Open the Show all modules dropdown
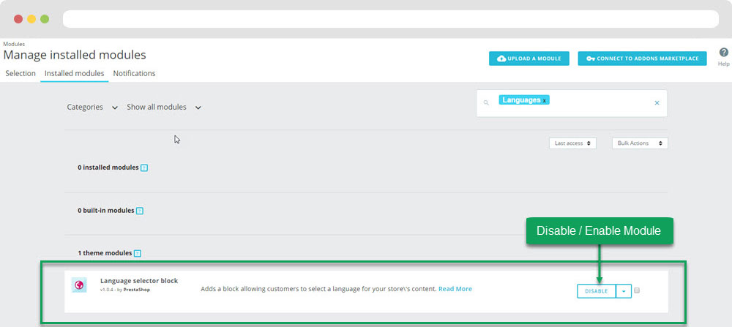732x327 pixels. [164, 107]
